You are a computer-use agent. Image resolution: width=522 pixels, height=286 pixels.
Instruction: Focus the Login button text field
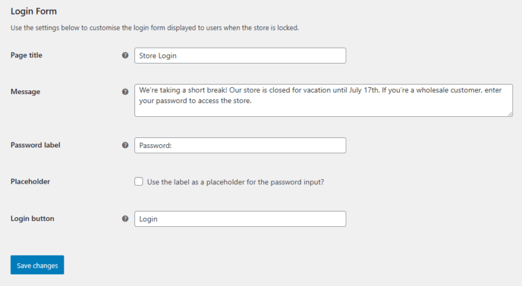pyautogui.click(x=240, y=219)
